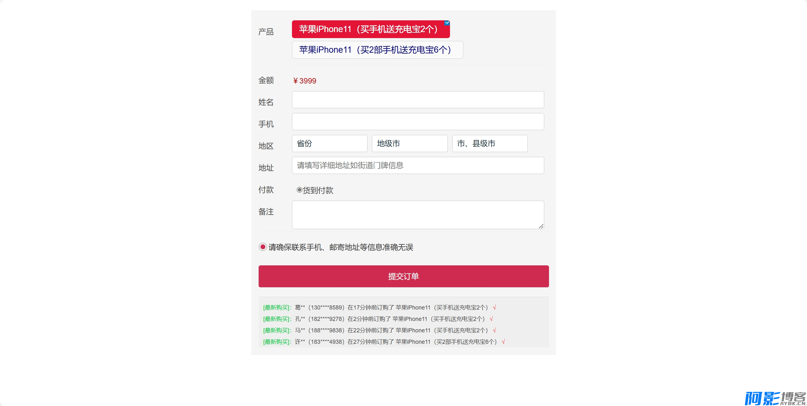The height and width of the screenshot is (406, 807).
Task: Open the 市、县级市 district dropdown
Action: (490, 143)
